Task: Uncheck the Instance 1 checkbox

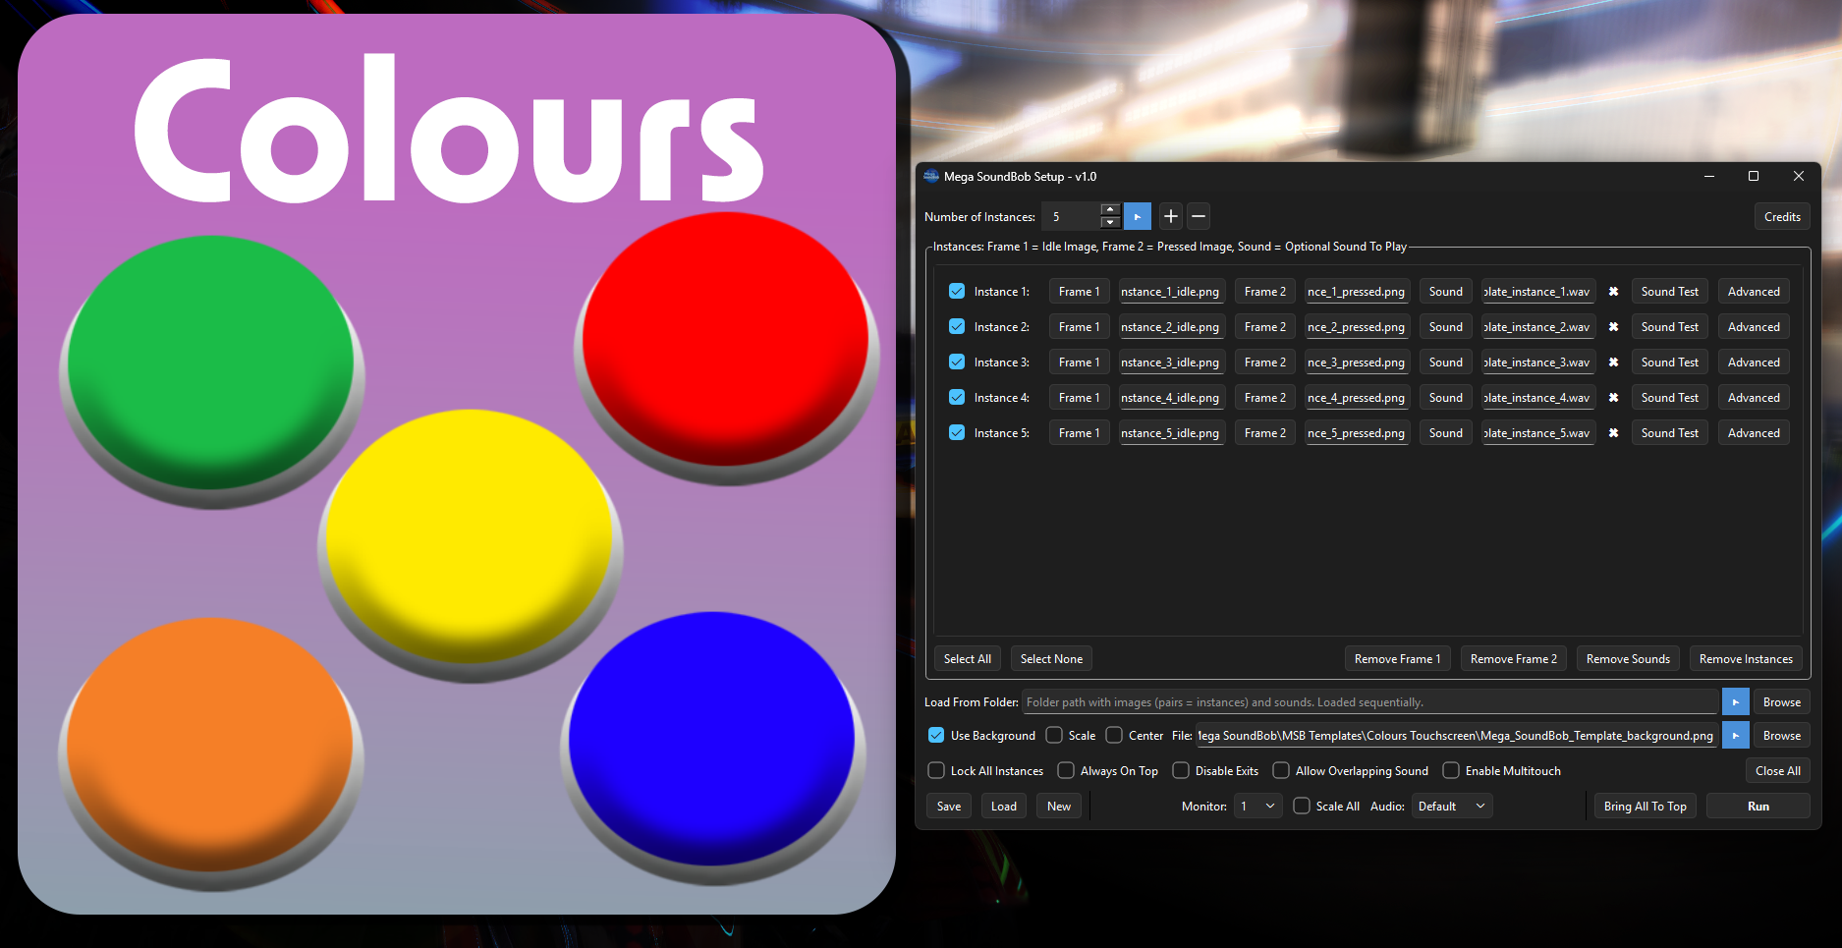Action: (x=957, y=292)
